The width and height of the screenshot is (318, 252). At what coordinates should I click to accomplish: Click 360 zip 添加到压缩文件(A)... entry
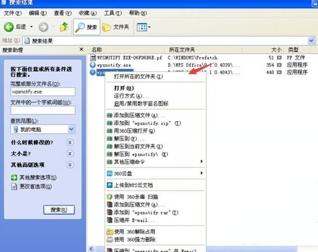tap(156, 115)
